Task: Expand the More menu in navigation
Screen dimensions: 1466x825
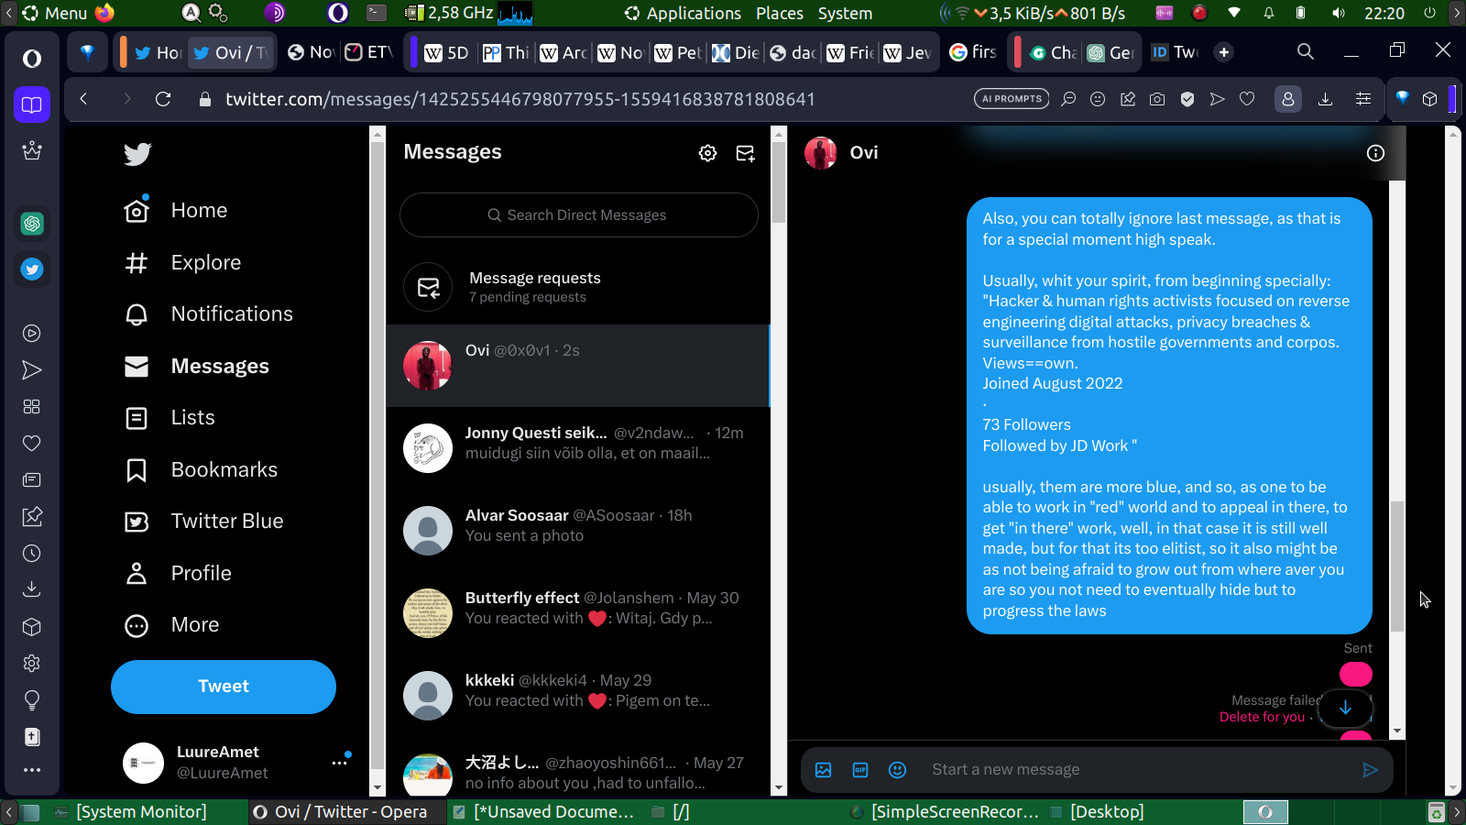Action: (x=172, y=625)
